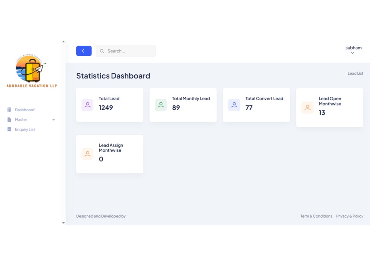This screenshot has width=372, height=279.
Task: Select the Lead Assign Monthwise value 0
Action: click(x=101, y=159)
